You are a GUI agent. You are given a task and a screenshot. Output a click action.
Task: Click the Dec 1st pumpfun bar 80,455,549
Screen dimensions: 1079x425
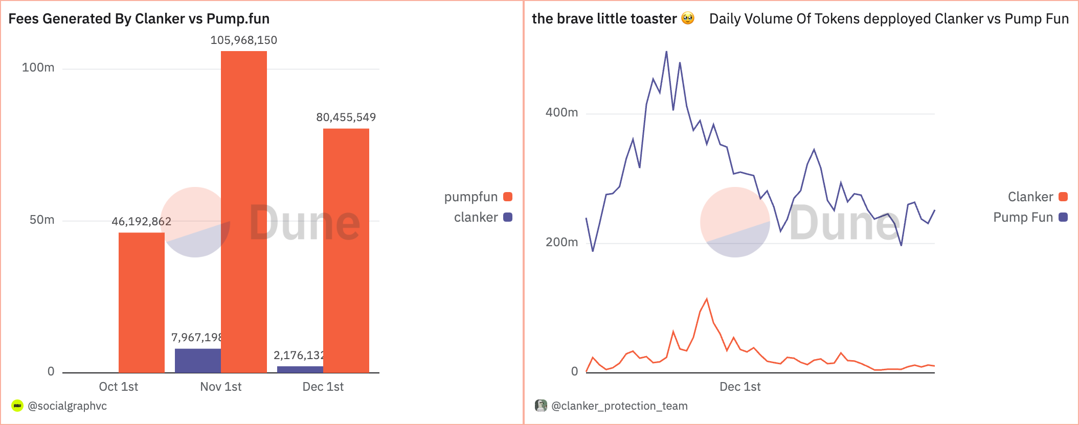click(x=346, y=251)
